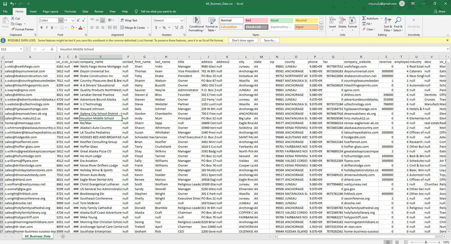Toggle Italic formatting

click(x=47, y=27)
